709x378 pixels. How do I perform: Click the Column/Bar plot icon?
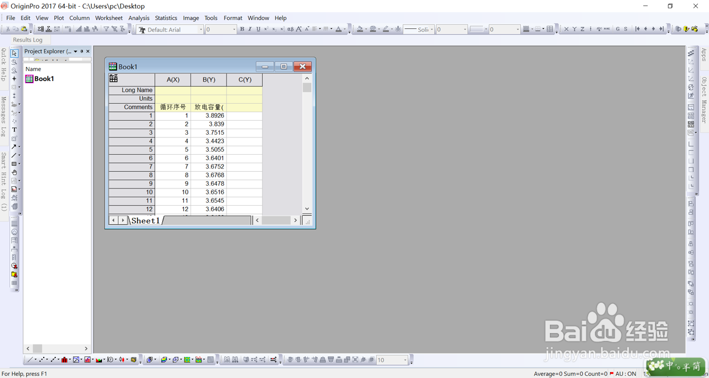[64, 360]
